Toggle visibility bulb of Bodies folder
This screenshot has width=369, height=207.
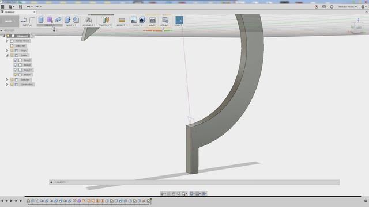pyautogui.click(x=12, y=55)
